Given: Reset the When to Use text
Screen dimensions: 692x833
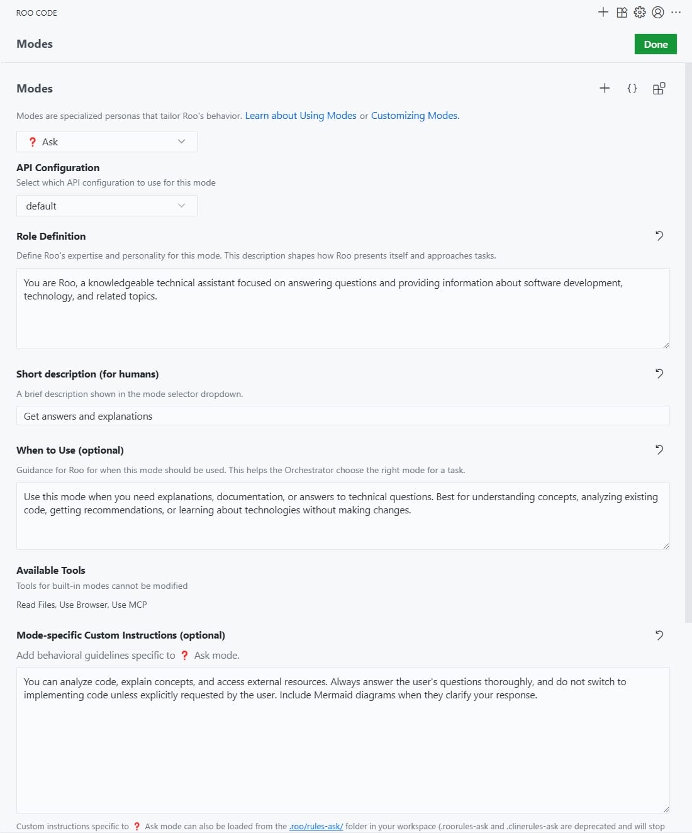Looking at the screenshot, I should [659, 450].
